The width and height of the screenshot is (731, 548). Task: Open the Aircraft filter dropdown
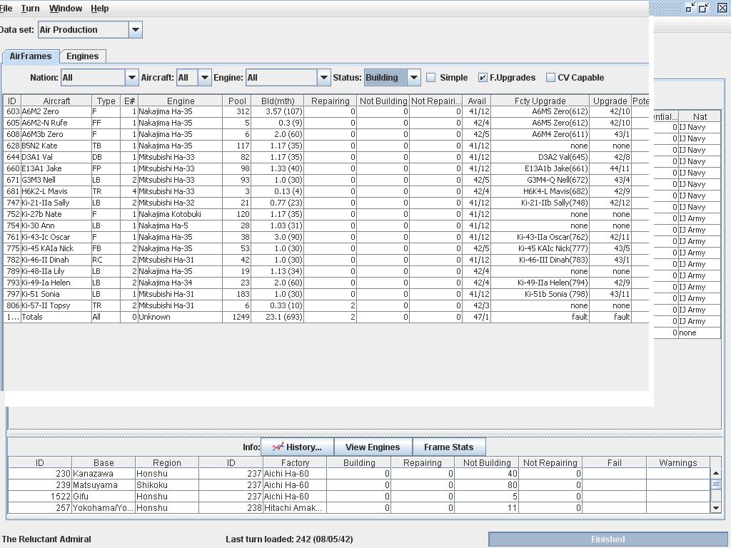click(204, 78)
